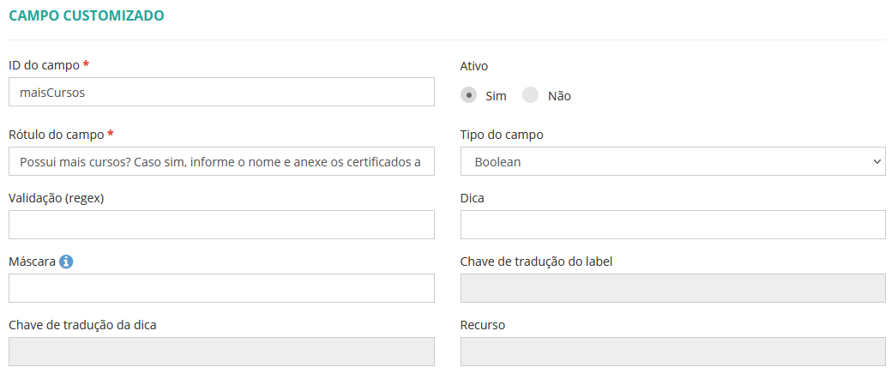Focus the Validação (regex) input field

point(221,225)
